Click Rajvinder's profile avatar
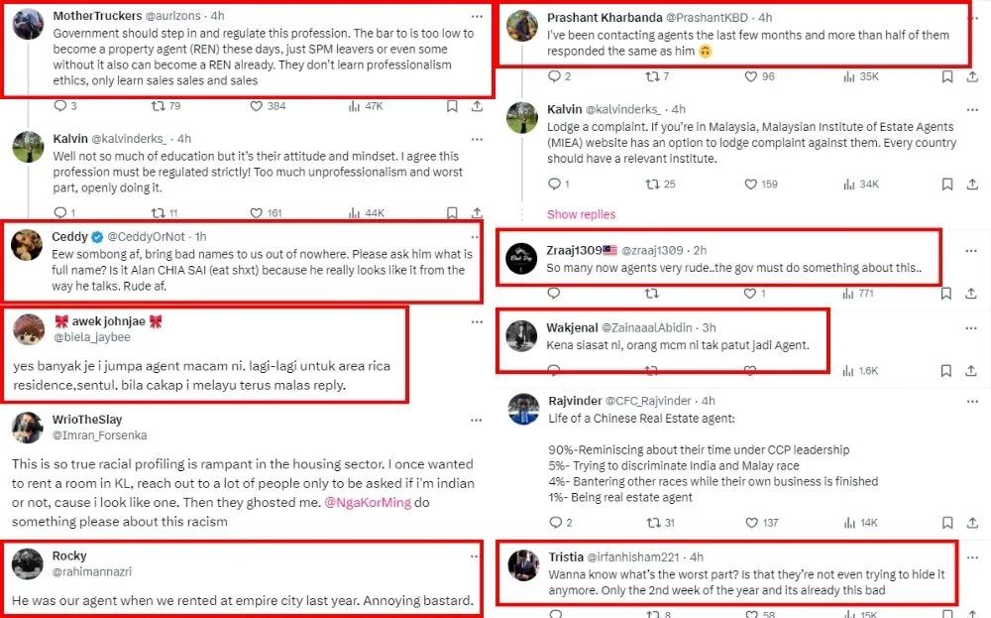991x618 pixels. [x=522, y=410]
